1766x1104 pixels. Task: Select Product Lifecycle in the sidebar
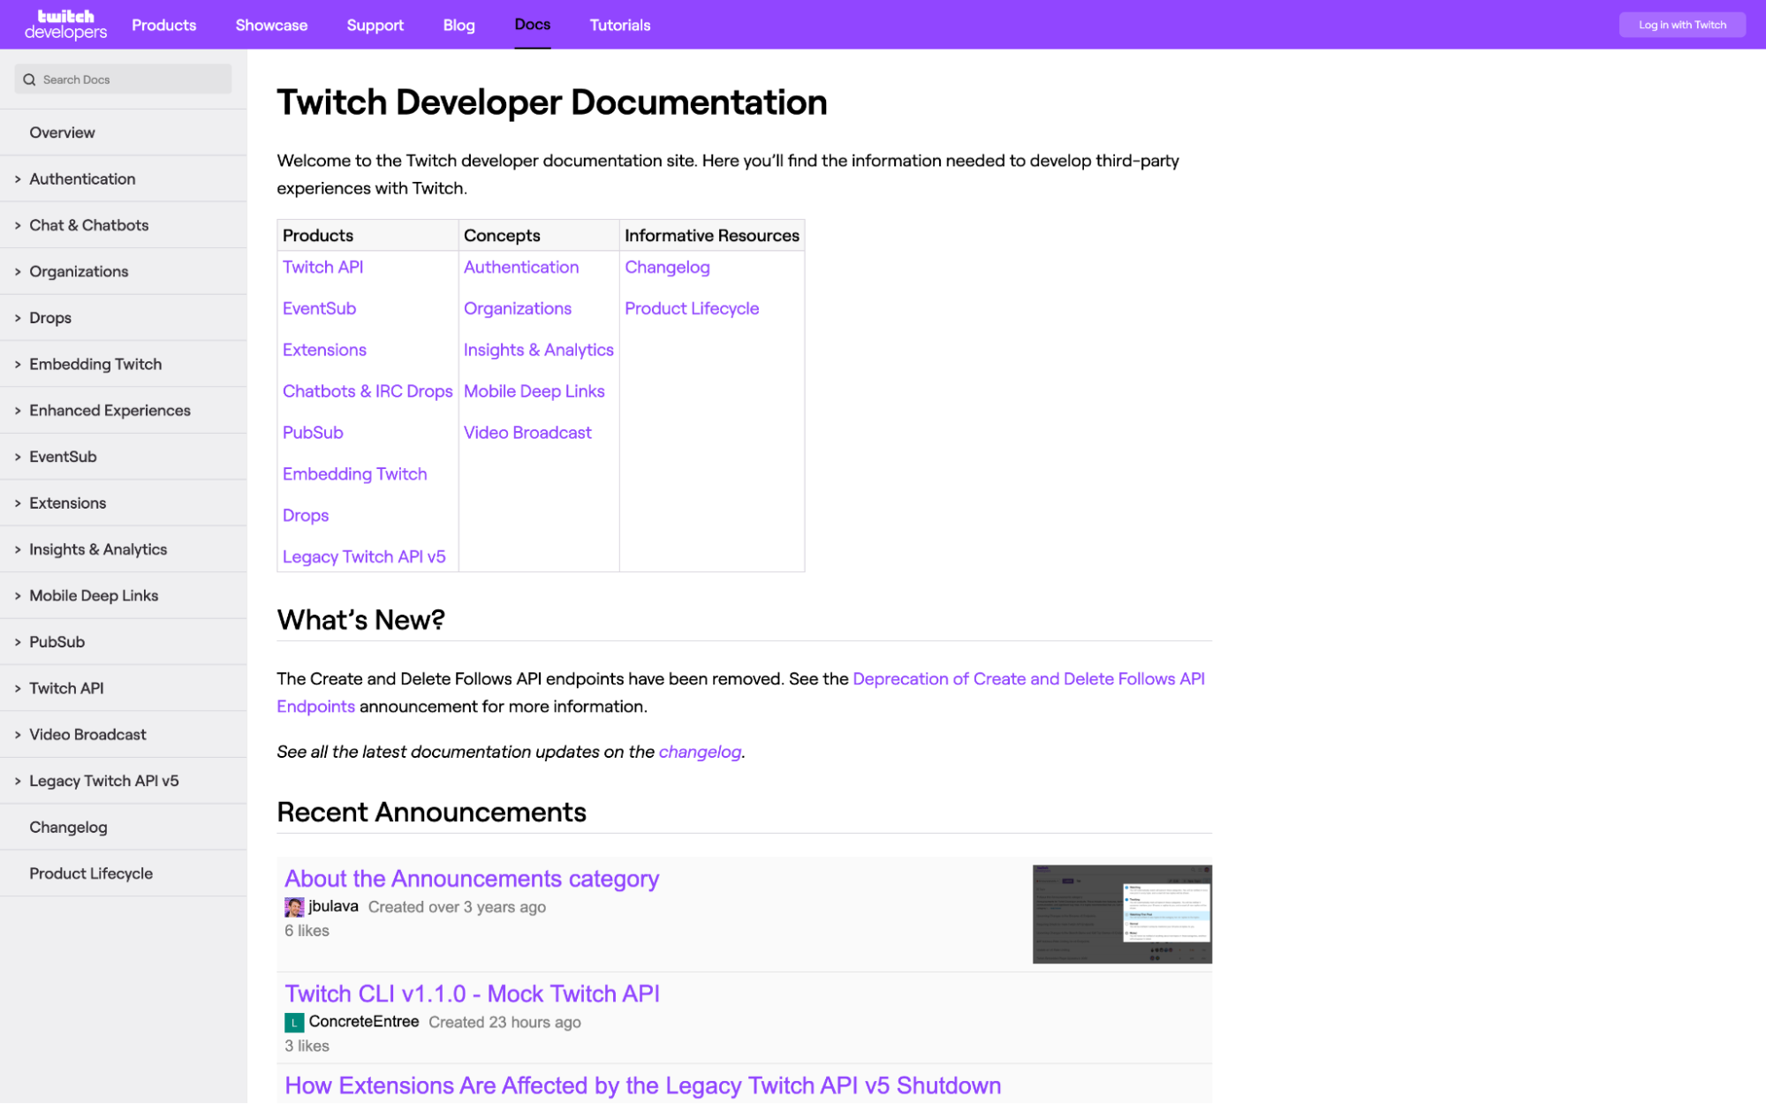[x=90, y=873]
